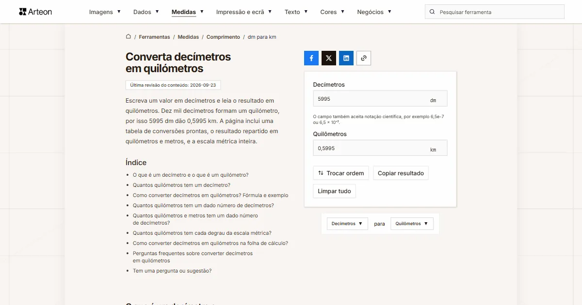Open the Negócios menu
Screen dimensions: 582x305
(374, 12)
